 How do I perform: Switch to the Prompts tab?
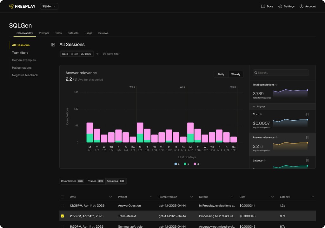[44, 33]
